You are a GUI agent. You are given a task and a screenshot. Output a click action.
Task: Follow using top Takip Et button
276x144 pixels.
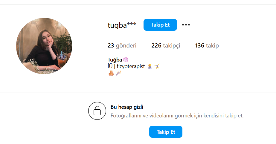tap(160, 25)
